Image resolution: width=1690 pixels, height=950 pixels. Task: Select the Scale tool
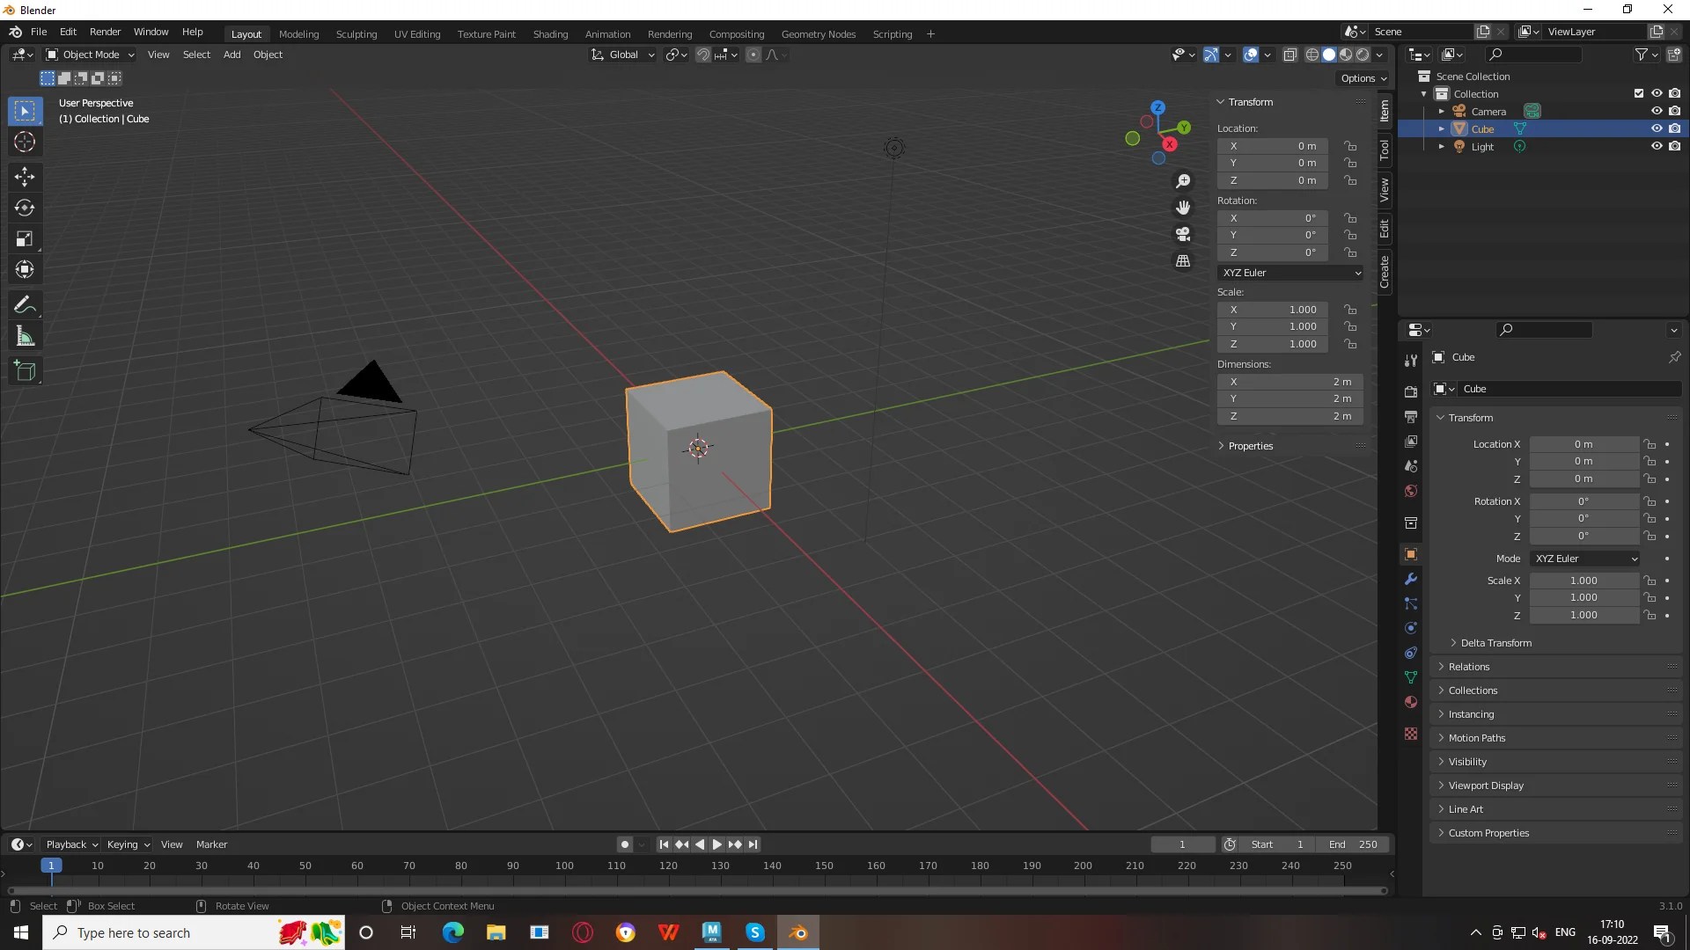[x=25, y=238]
